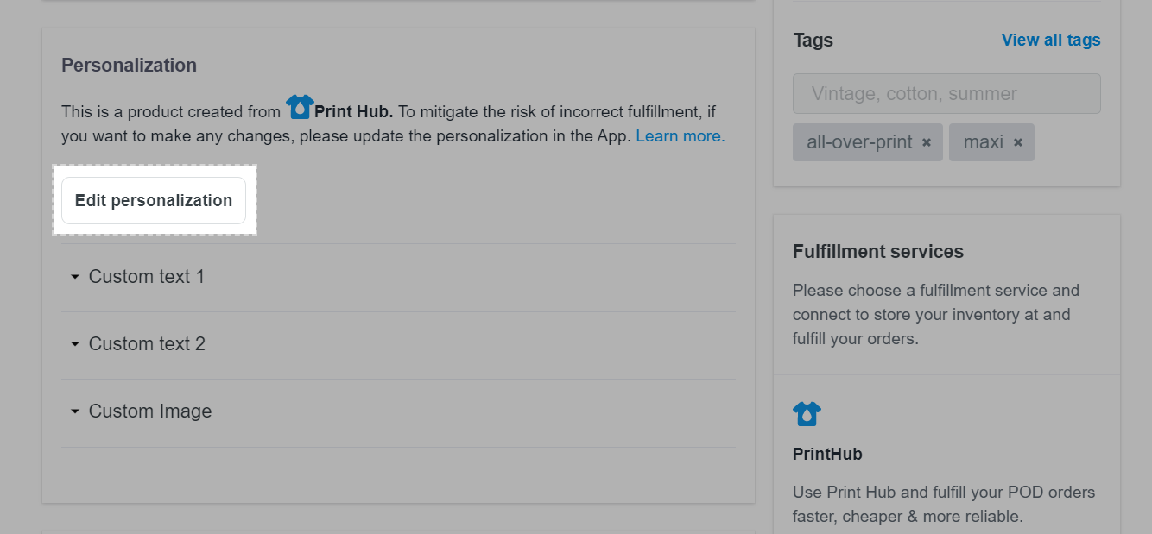Click the caret arrow beside Custom text 2
Viewport: 1152px width, 534px height.
[x=74, y=344]
